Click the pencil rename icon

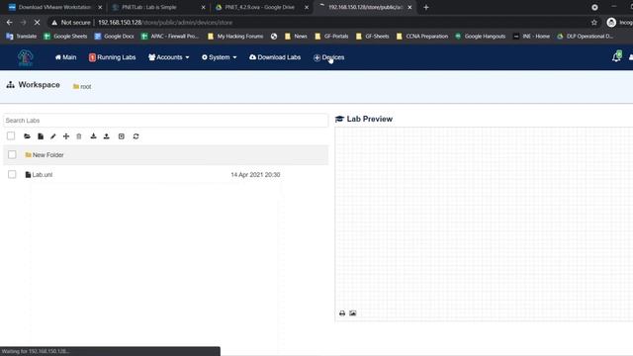(x=53, y=136)
